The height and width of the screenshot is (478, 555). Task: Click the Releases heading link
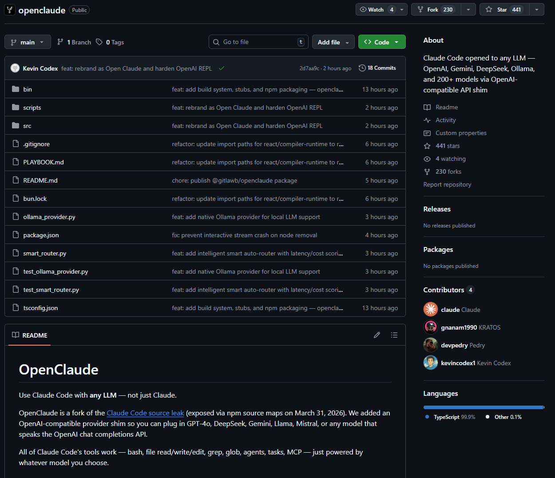pyautogui.click(x=437, y=209)
